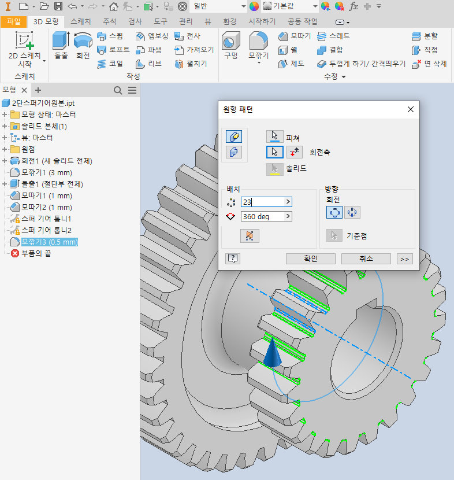Save the file with the disk icon
This screenshot has height=480, width=454.
click(x=58, y=6)
